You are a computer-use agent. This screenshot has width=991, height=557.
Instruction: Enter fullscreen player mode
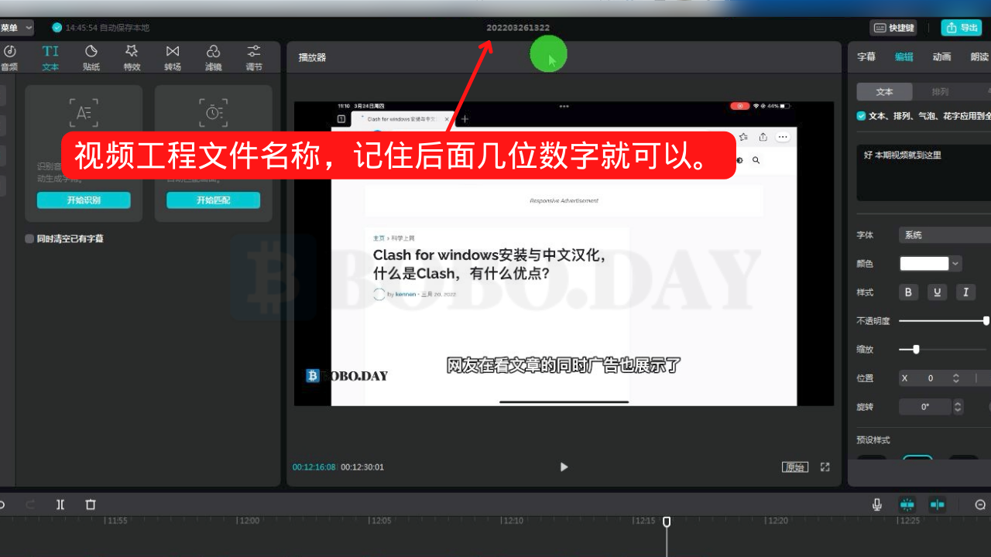[x=825, y=466]
